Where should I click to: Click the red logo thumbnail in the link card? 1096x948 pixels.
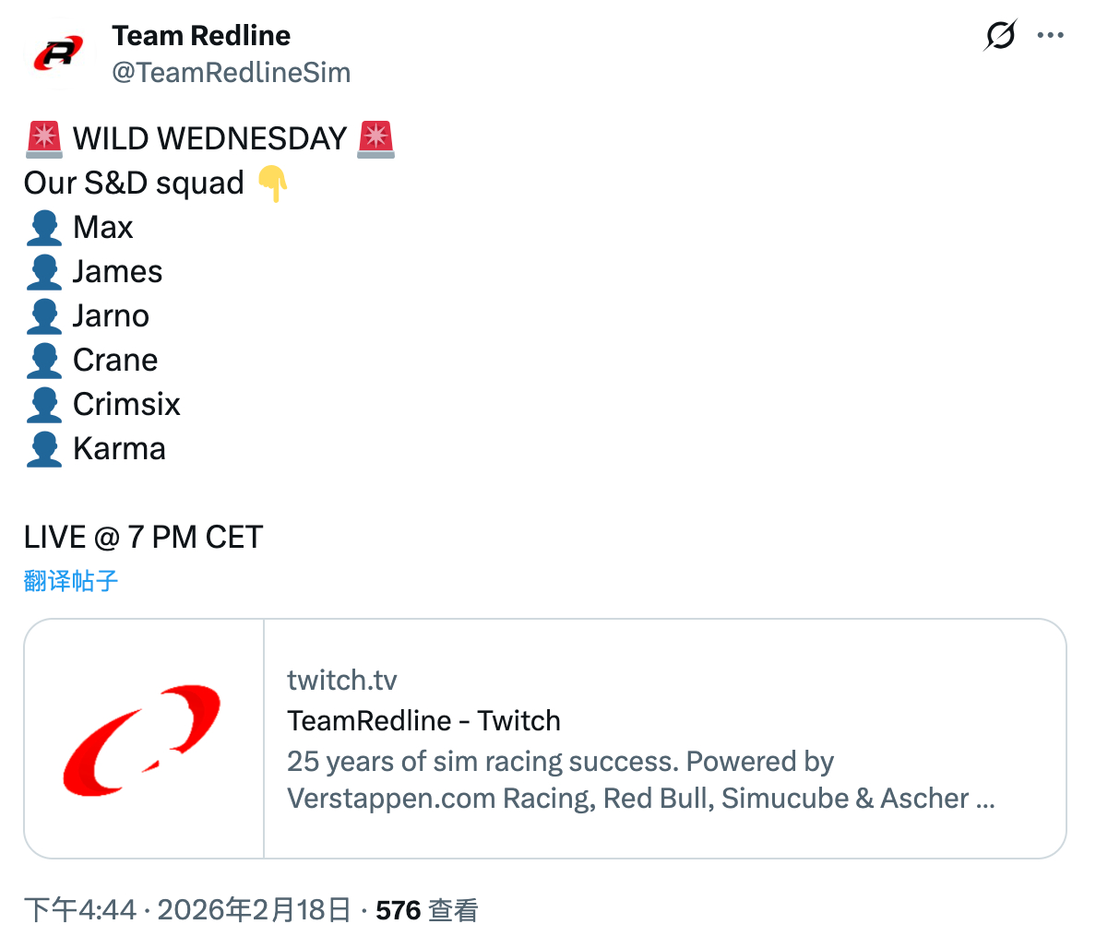144,739
